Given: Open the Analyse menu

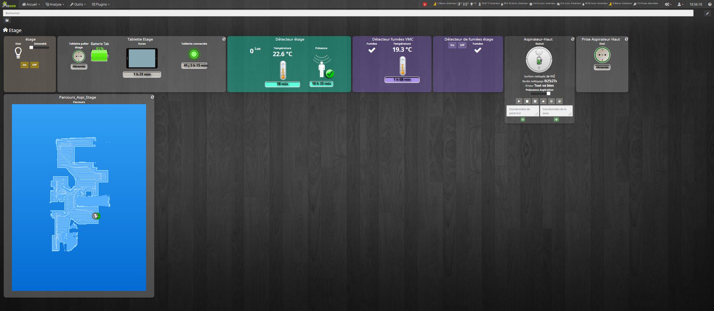Looking at the screenshot, I should [x=55, y=4].
